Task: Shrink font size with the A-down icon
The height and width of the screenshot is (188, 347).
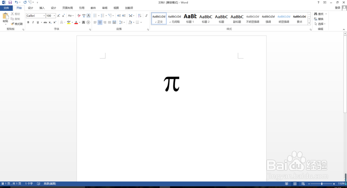Action: coord(63,16)
